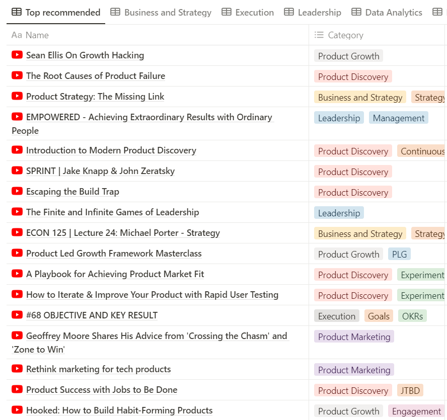Click the orange JTBD tag

tap(410, 390)
